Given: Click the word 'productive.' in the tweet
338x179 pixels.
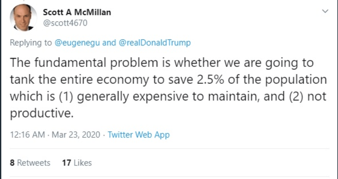Looking at the screenshot, I should [x=41, y=114].
